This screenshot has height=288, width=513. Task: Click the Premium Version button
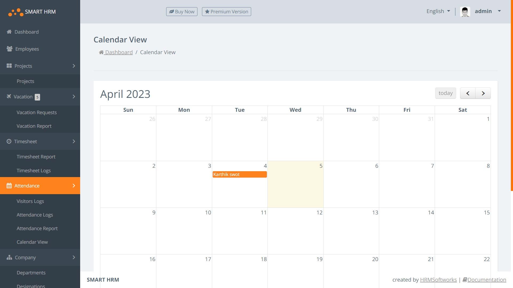226,12
